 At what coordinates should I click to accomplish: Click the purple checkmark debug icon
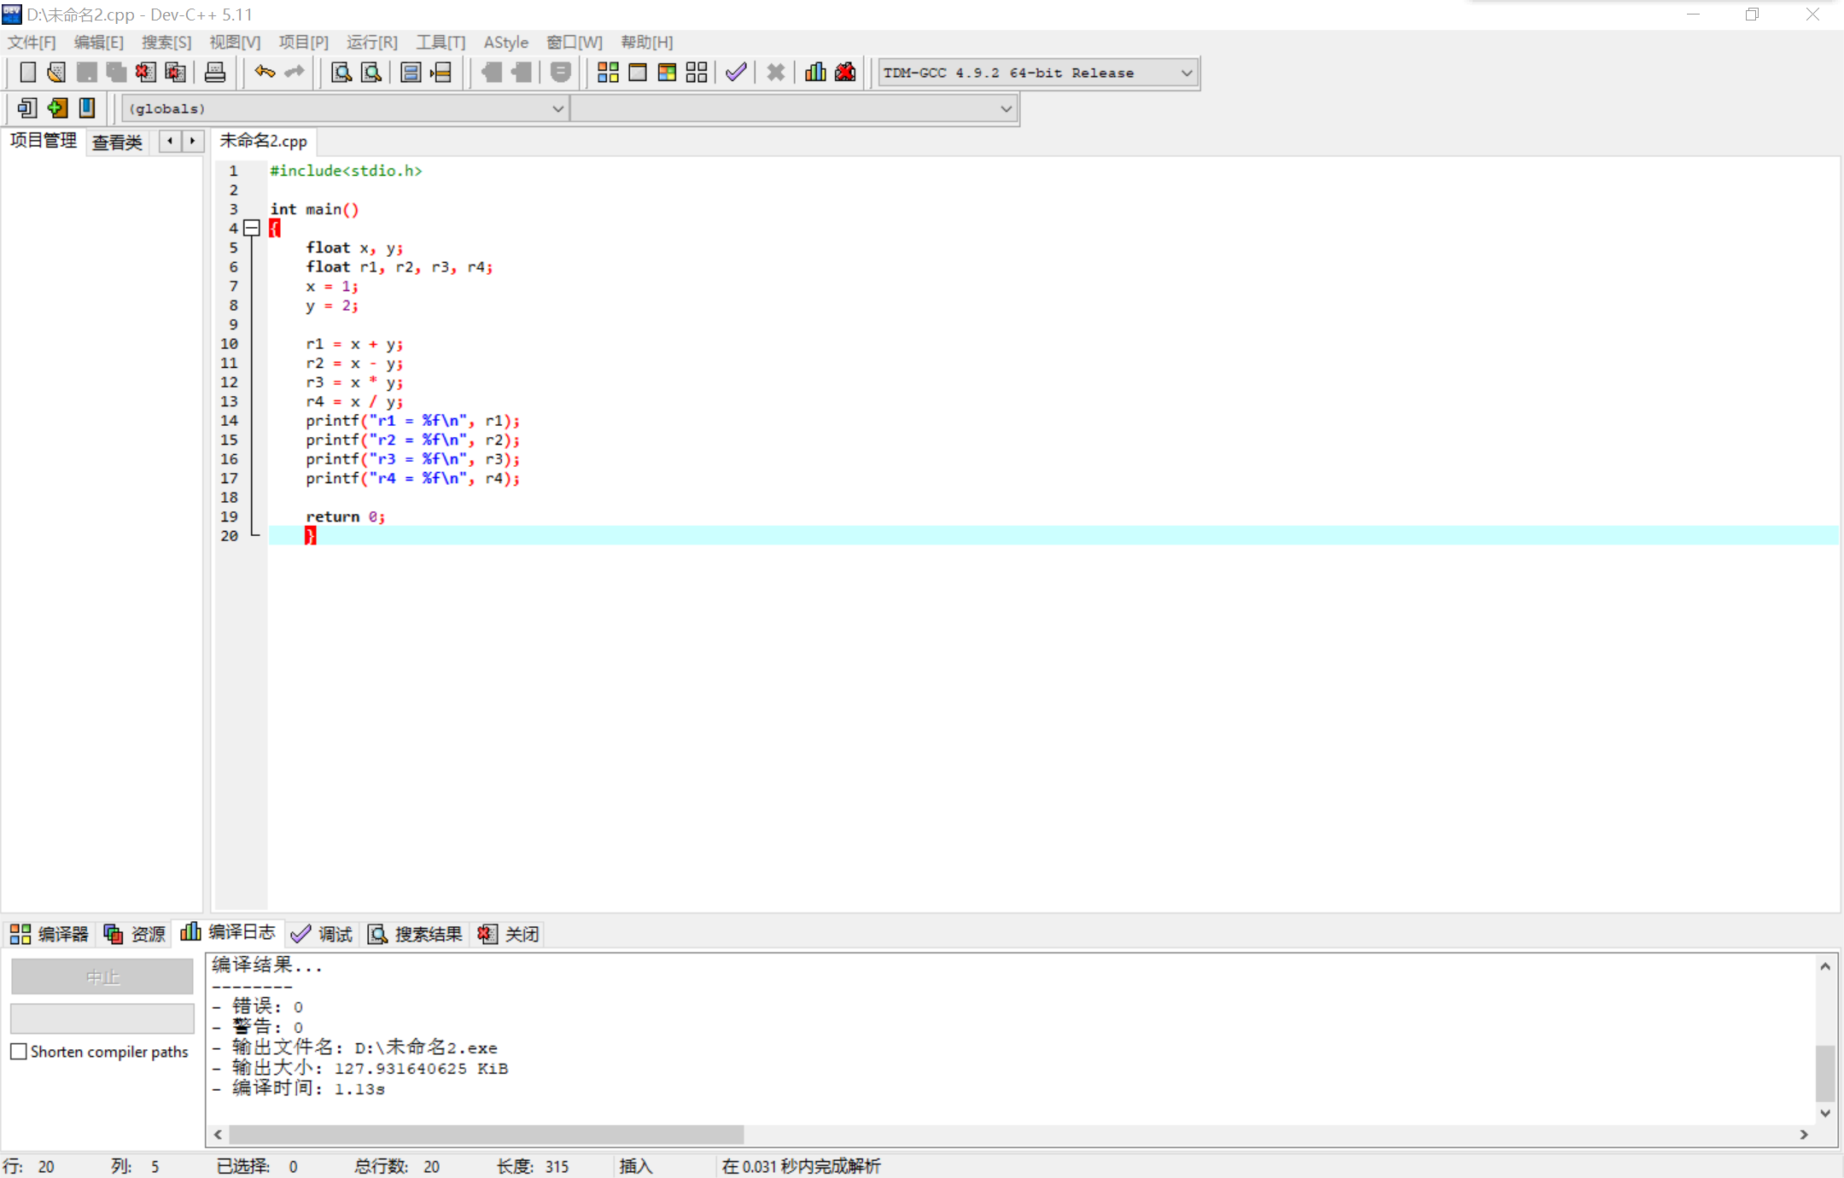coord(736,73)
